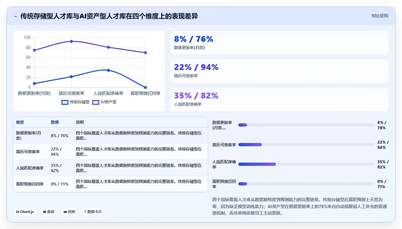Select the table cell 离职预测召回率
The width and height of the screenshot is (402, 229).
[x=30, y=184]
